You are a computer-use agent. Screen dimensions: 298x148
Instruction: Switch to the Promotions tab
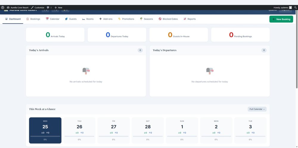(126, 19)
